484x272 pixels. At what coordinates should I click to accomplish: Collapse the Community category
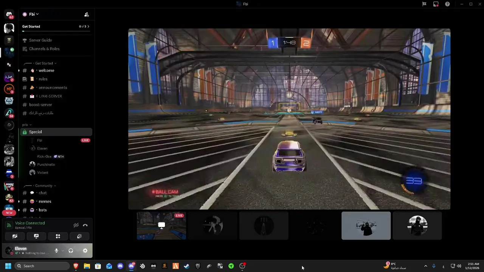[45, 185]
